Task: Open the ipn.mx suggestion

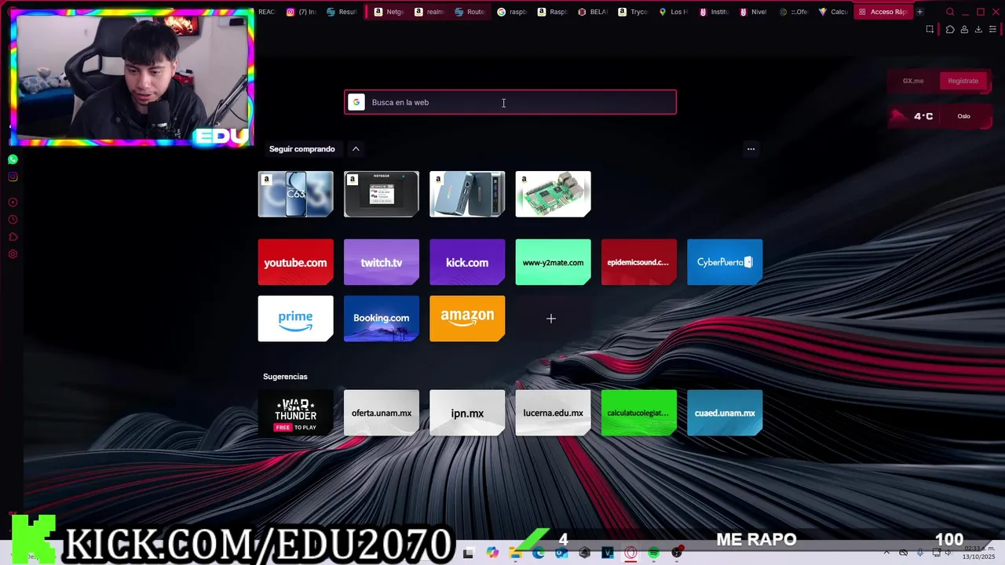Action: pos(467,413)
